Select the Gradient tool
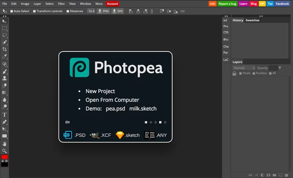The width and height of the screenshot is (293, 178). pyautogui.click(x=4, y=92)
